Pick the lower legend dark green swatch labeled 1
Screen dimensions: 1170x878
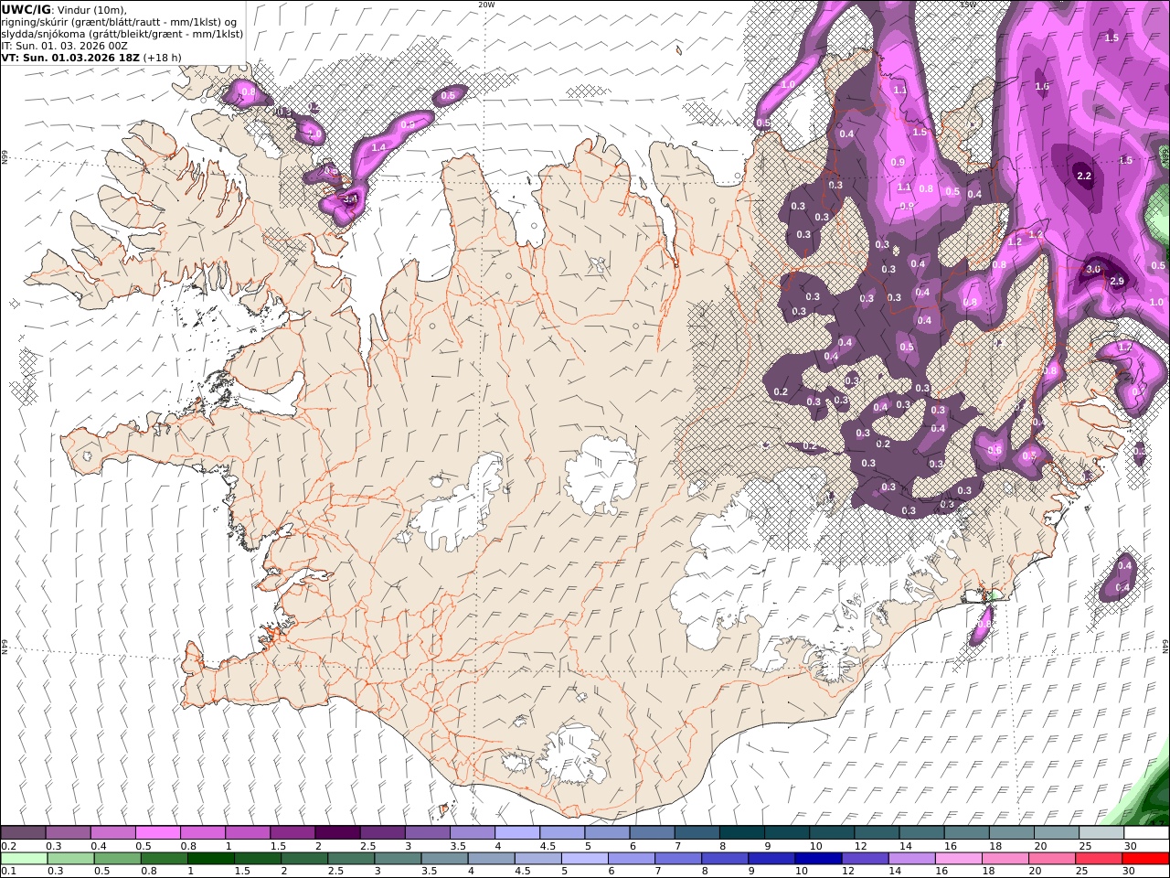(x=210, y=858)
